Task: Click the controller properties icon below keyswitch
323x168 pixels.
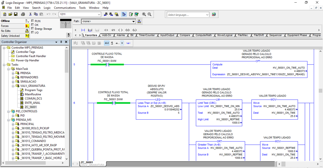Action: point(69,35)
